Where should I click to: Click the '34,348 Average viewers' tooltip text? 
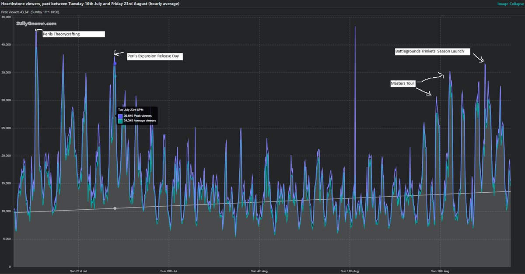pos(140,121)
